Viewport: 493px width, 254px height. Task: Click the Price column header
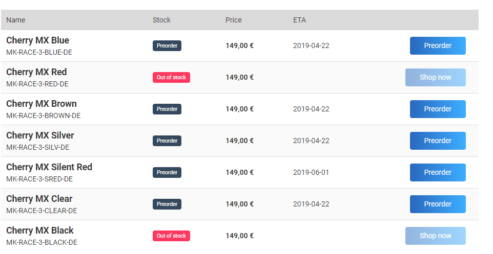tap(233, 20)
